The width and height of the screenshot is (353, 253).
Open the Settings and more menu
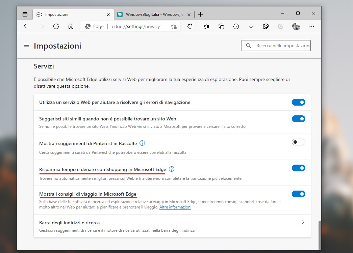311,26
